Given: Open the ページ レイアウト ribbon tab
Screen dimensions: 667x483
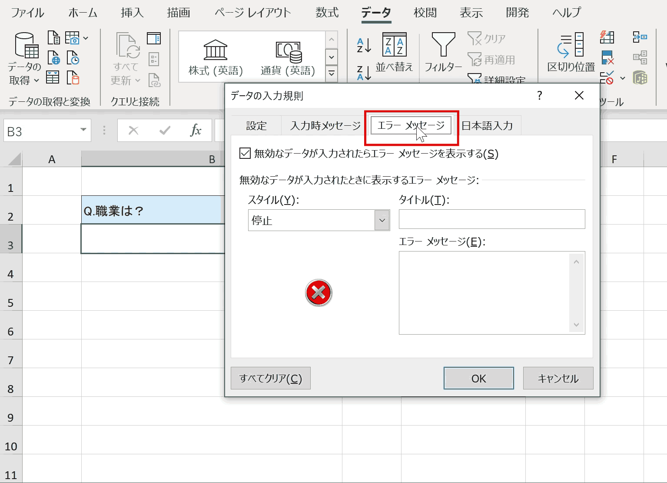Looking at the screenshot, I should tap(252, 13).
